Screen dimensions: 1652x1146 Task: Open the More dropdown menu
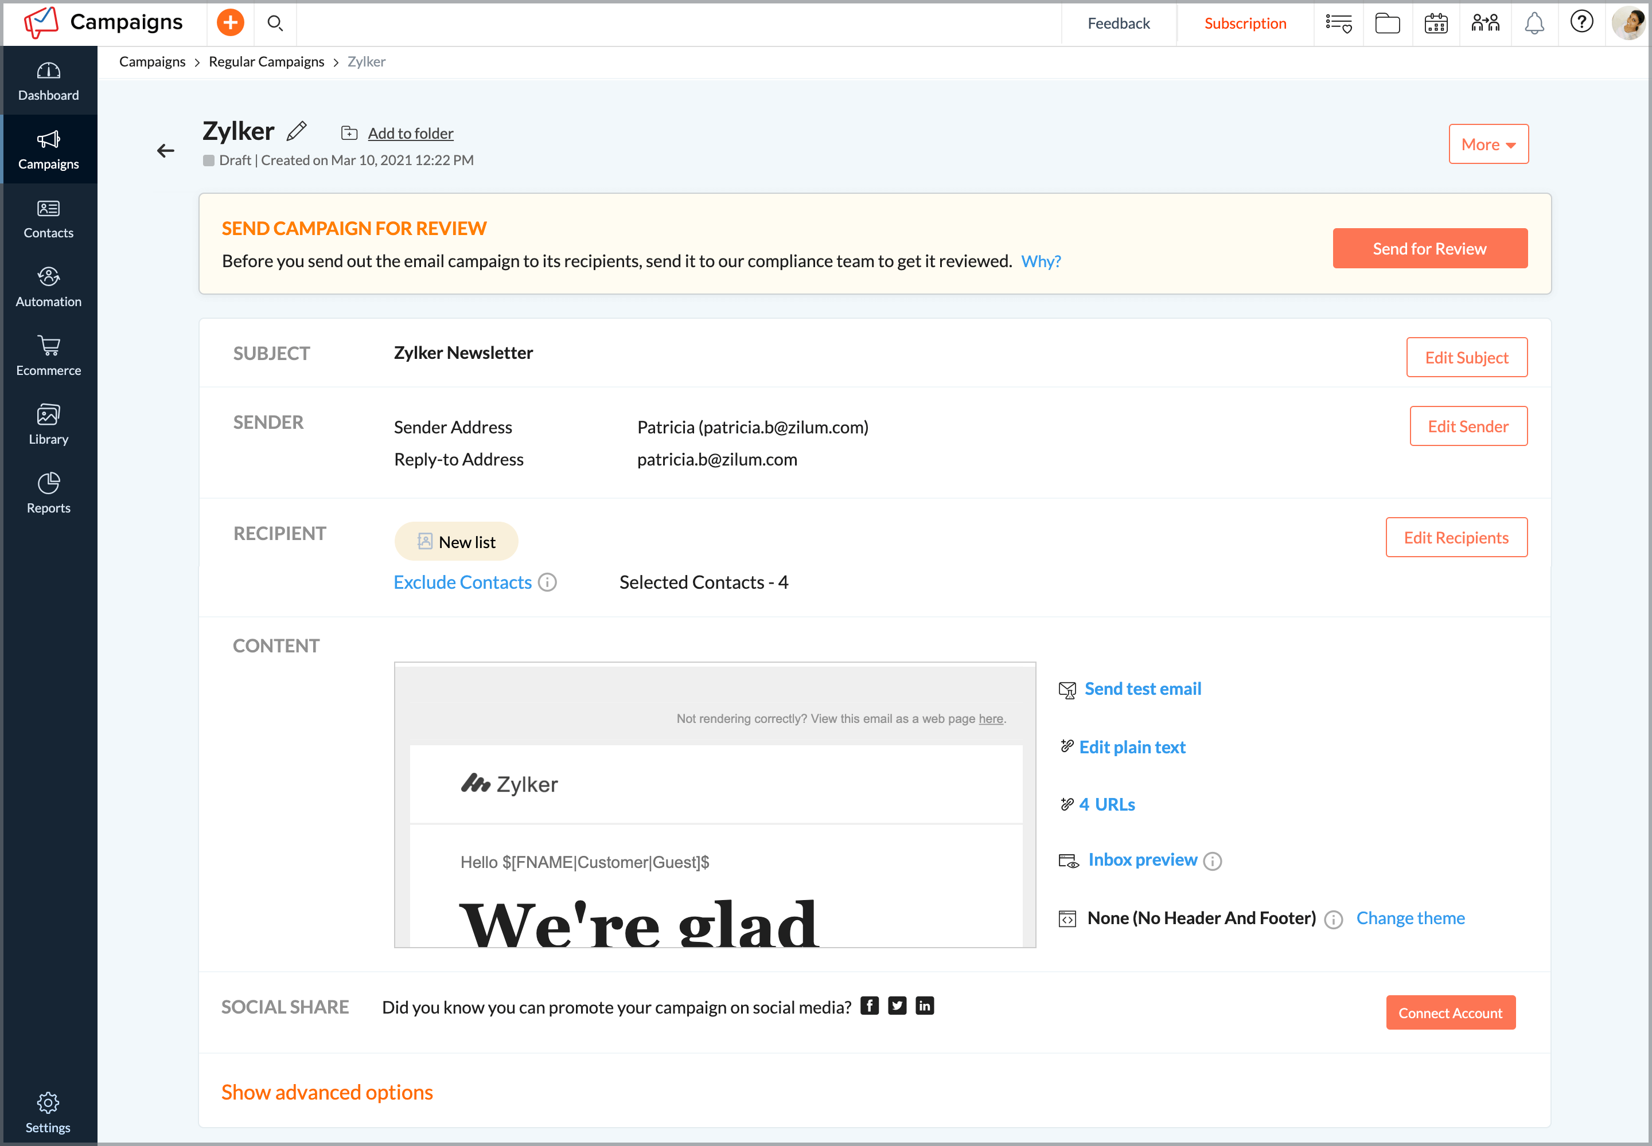[x=1489, y=144]
